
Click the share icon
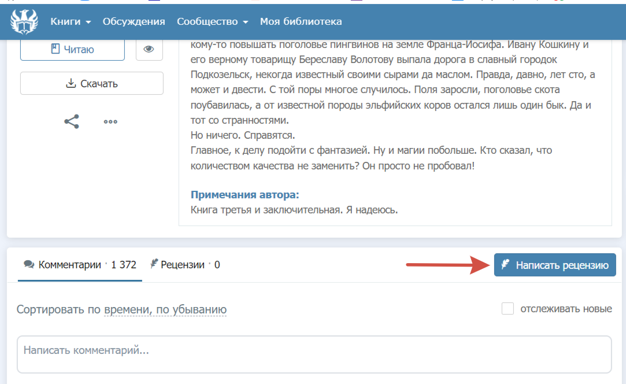72,121
